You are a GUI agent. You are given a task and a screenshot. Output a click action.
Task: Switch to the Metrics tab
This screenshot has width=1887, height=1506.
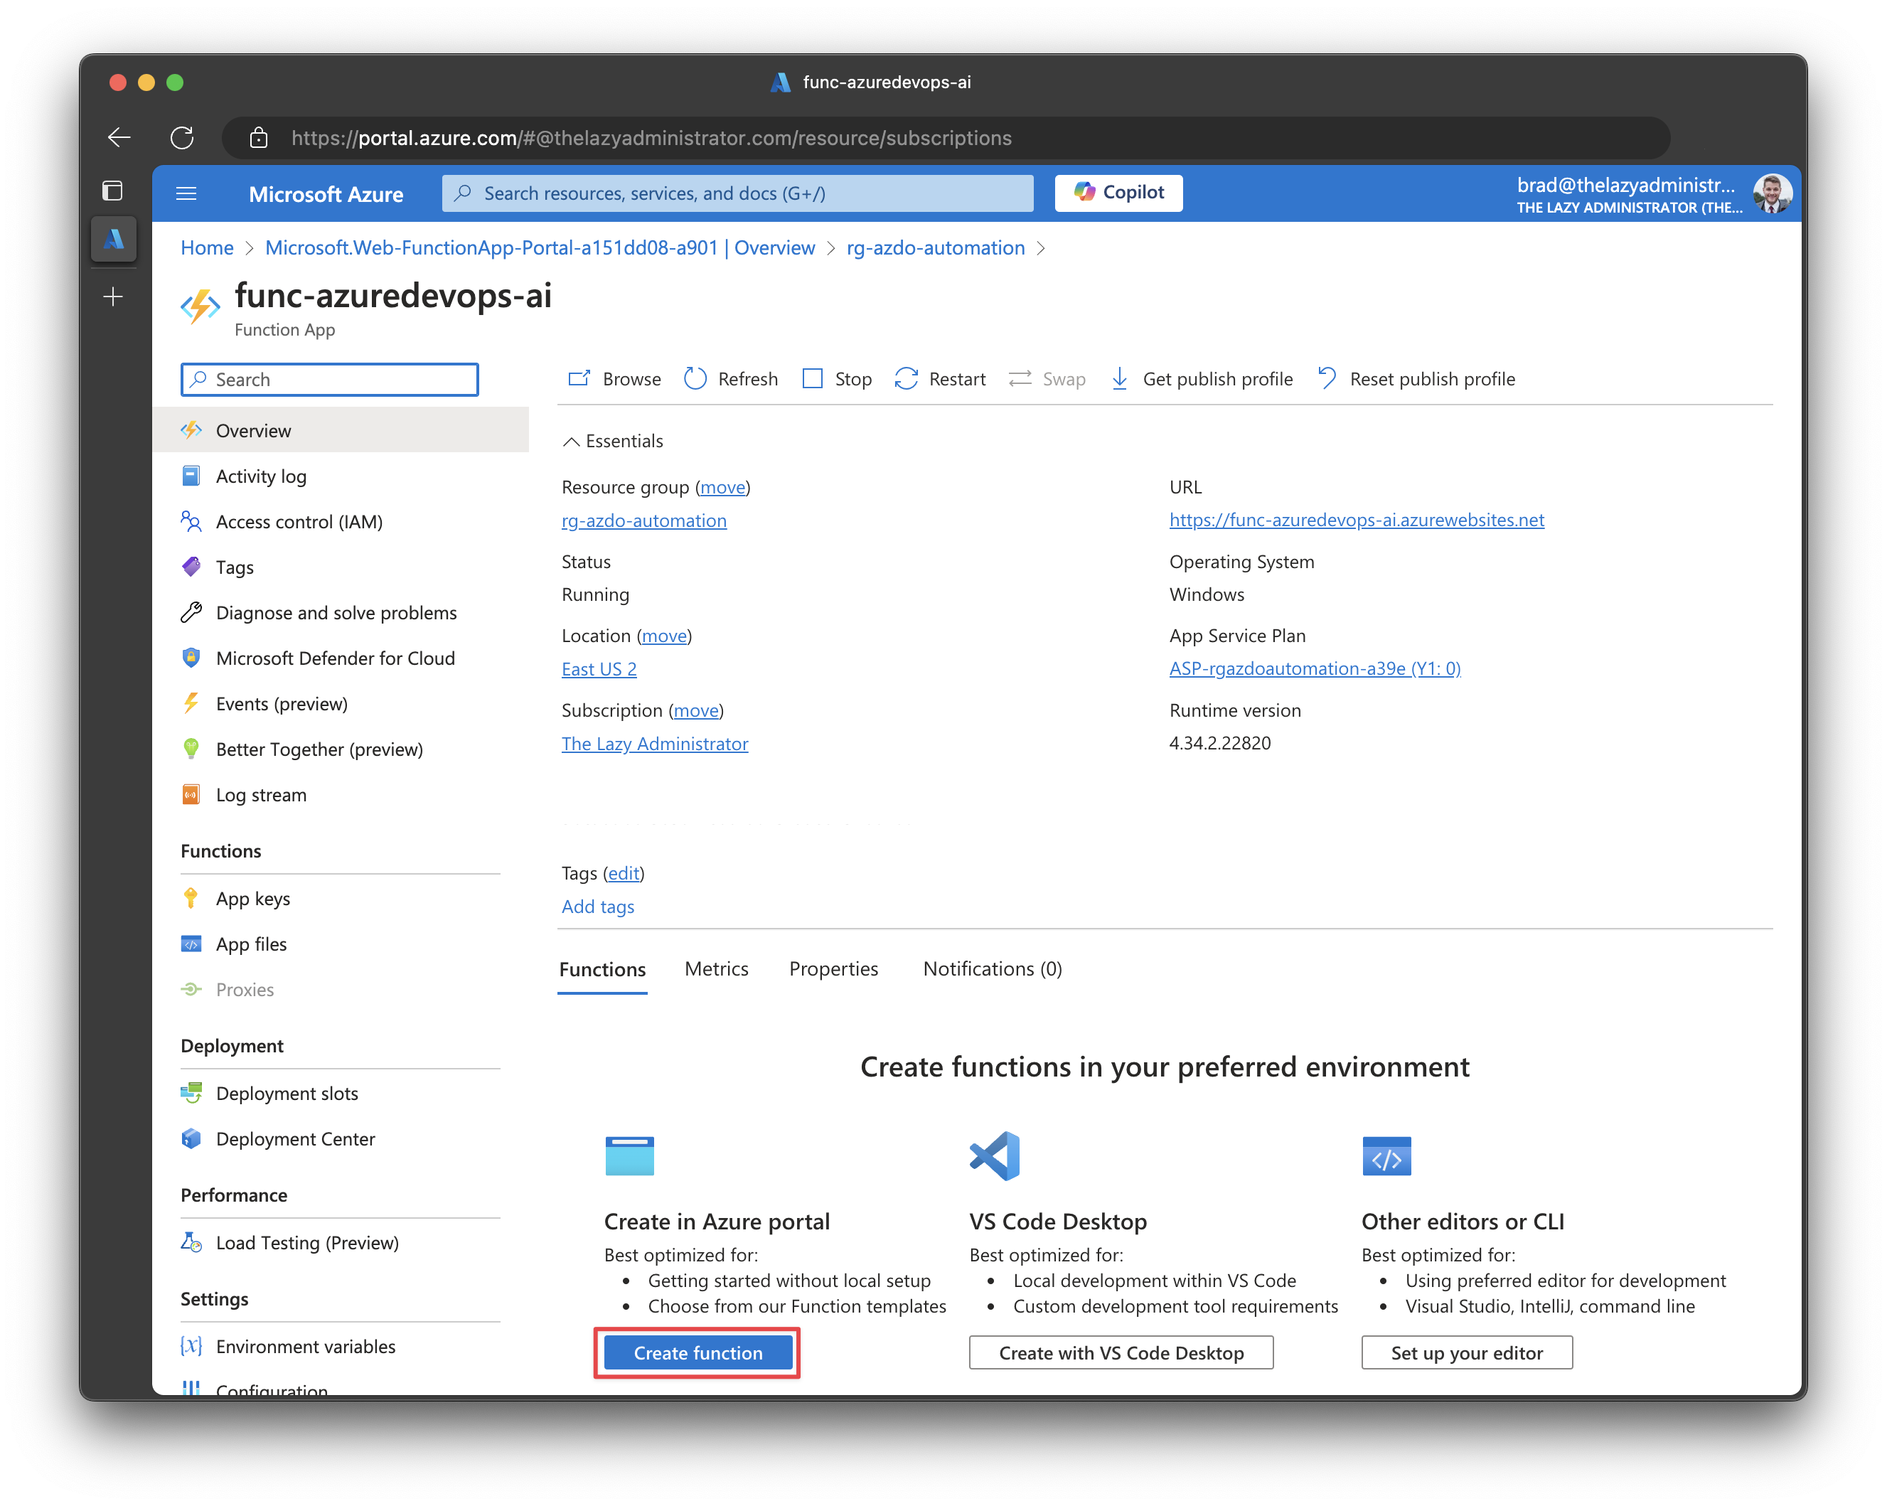[716, 970]
